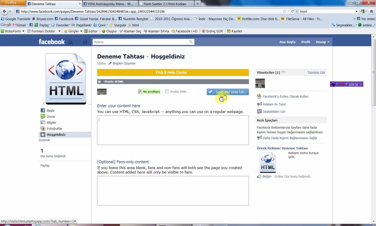
Task: Uncheck the No scrollbars checkbox
Action: point(140,91)
